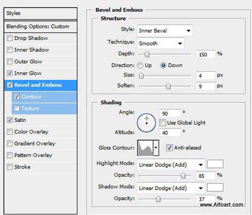Enable the Texture checkbox

(x=17, y=108)
